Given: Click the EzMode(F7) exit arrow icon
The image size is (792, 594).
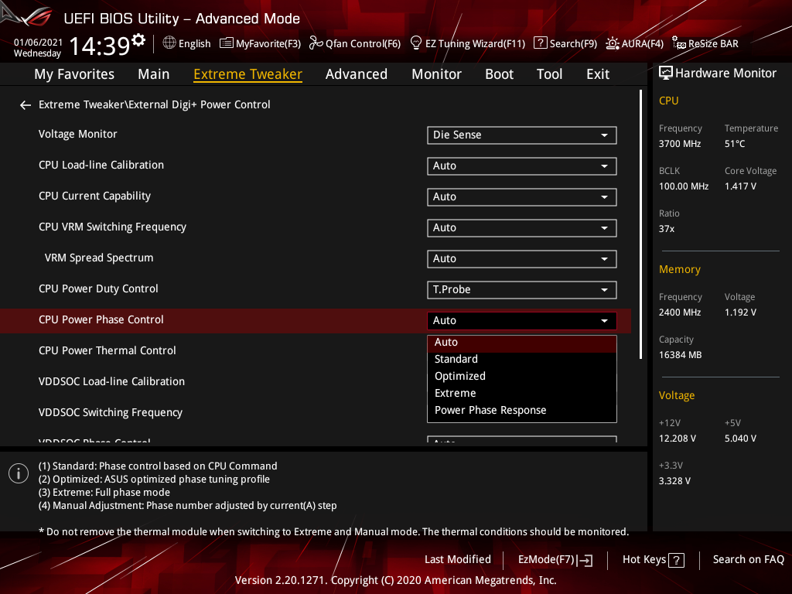Looking at the screenshot, I should pos(585,560).
